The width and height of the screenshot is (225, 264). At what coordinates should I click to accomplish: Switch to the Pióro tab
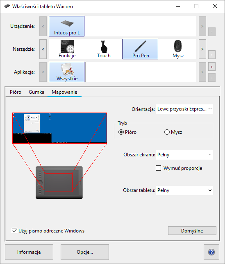coord(16,92)
